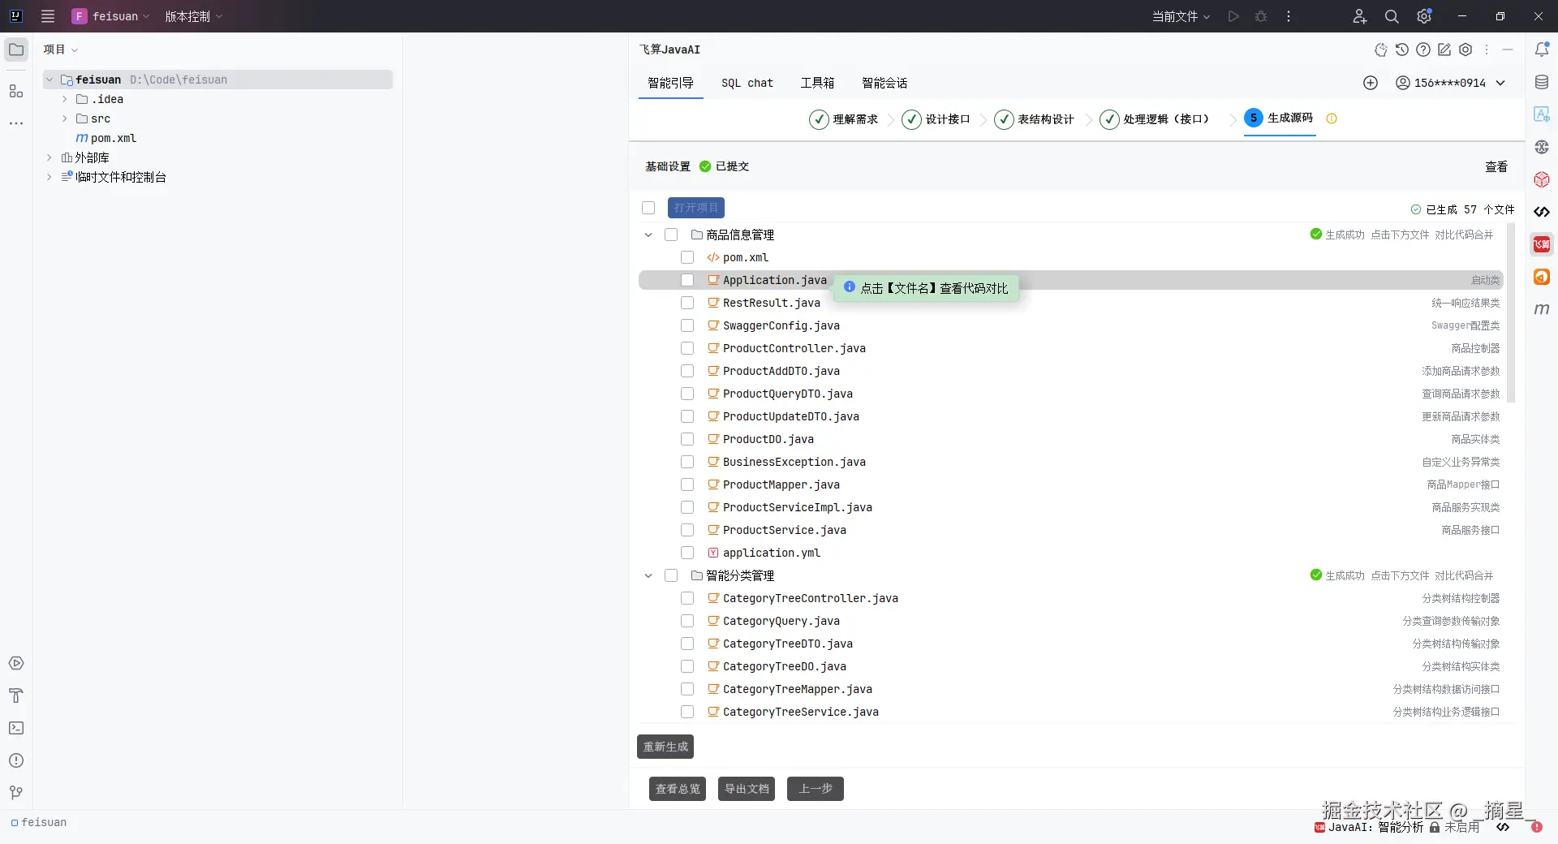Click info icon beside 生成源码 step
This screenshot has width=1558, height=844.
[1332, 118]
